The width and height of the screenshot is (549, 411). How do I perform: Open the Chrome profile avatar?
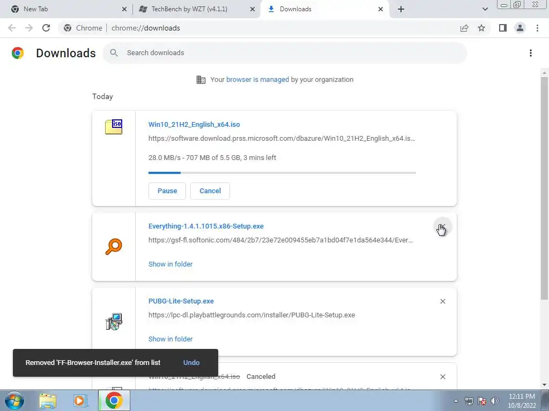coord(520,28)
